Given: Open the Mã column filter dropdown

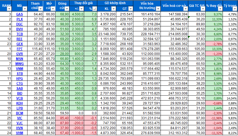Looking at the screenshot, I should coord(24,9).
